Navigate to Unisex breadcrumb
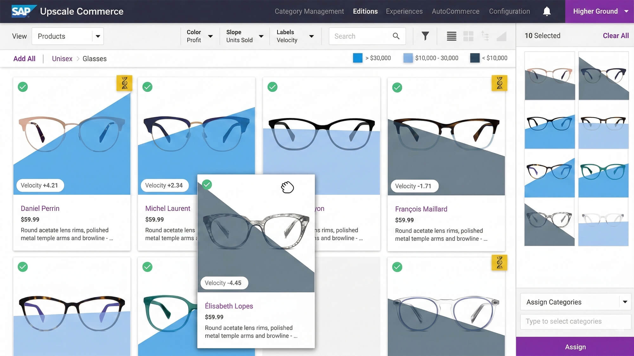This screenshot has width=634, height=356. point(62,59)
